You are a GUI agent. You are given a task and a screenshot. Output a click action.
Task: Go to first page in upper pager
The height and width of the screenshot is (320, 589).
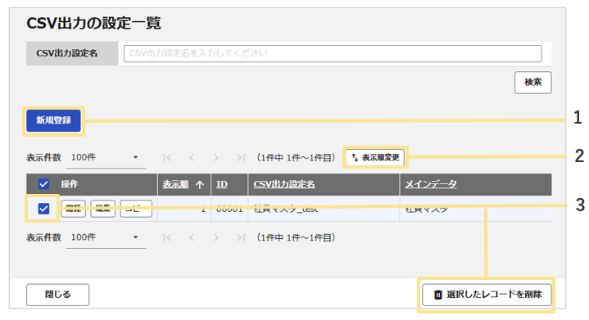click(167, 158)
